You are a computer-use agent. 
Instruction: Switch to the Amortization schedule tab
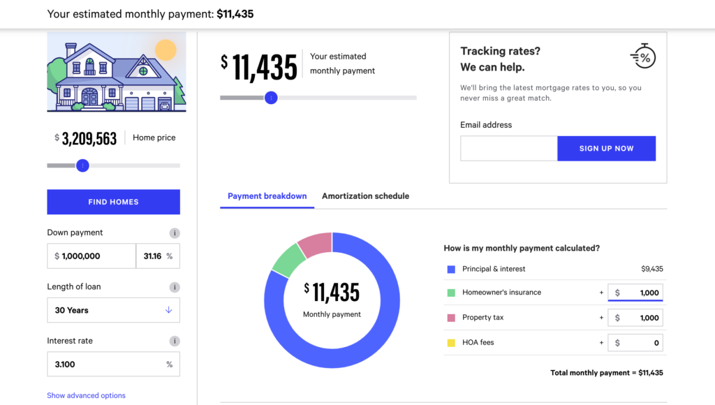point(365,196)
